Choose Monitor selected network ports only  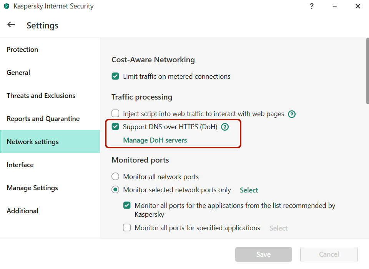point(115,189)
